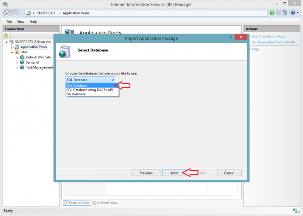
Task: Open the database type combo box
Action: pyautogui.click(x=90, y=80)
